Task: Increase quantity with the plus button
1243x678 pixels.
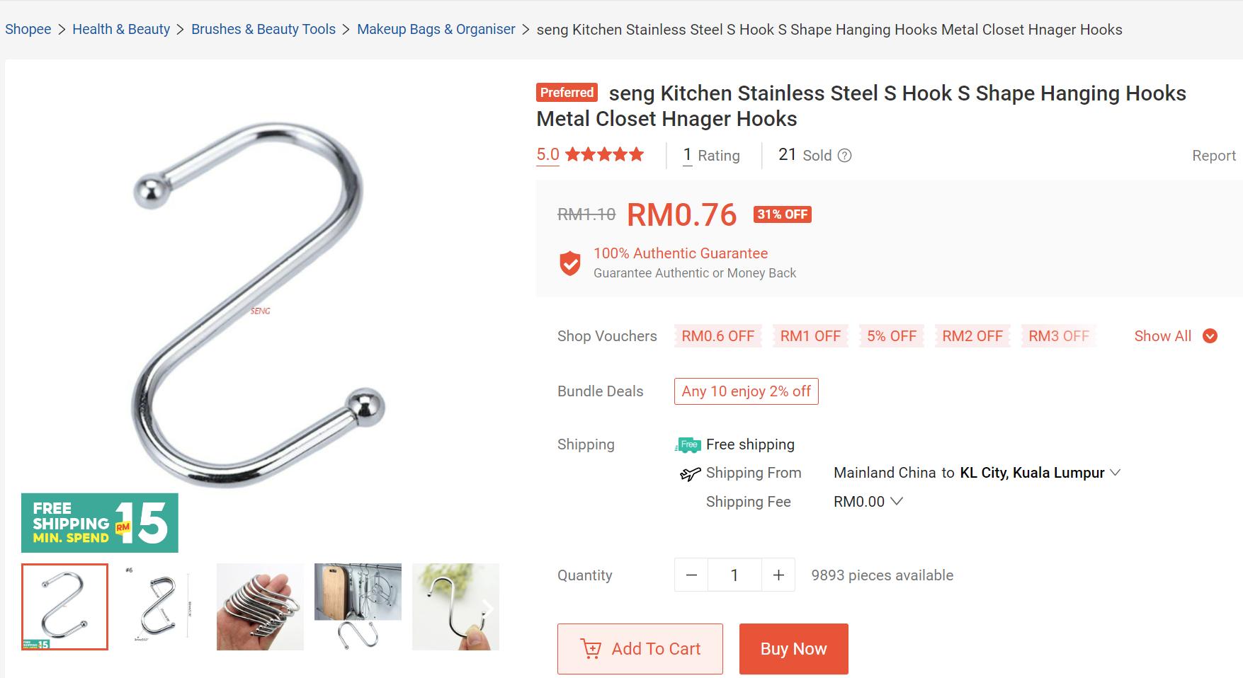Action: (778, 575)
